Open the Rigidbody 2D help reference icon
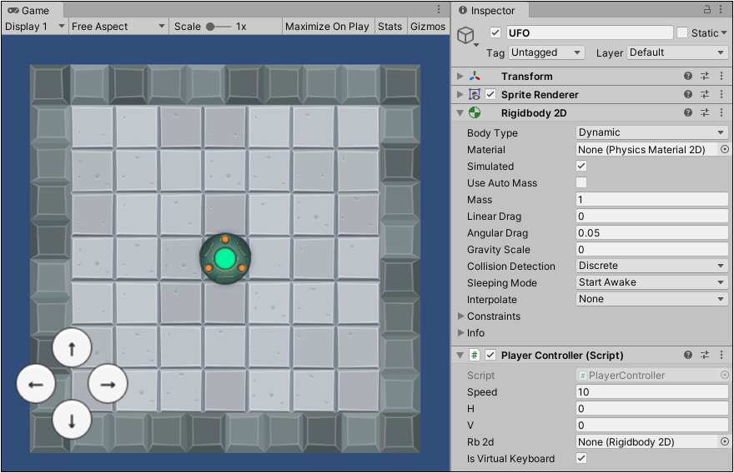Image resolution: width=734 pixels, height=473 pixels. 688,113
